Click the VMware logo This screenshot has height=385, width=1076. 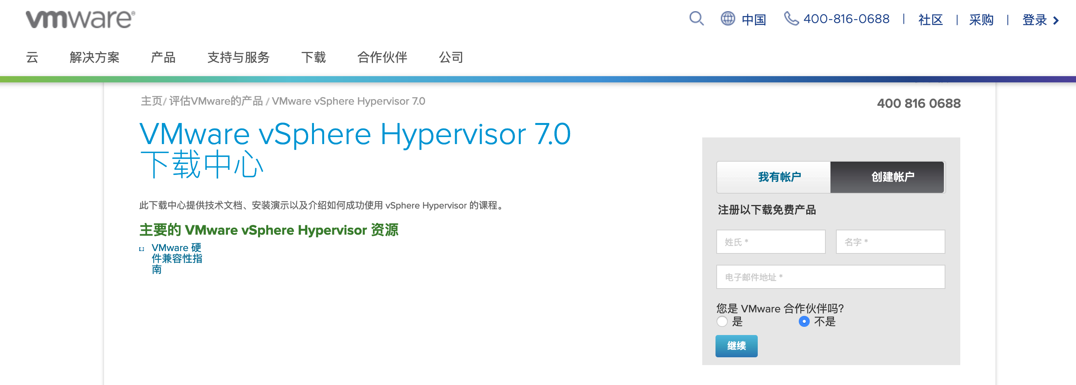point(80,19)
